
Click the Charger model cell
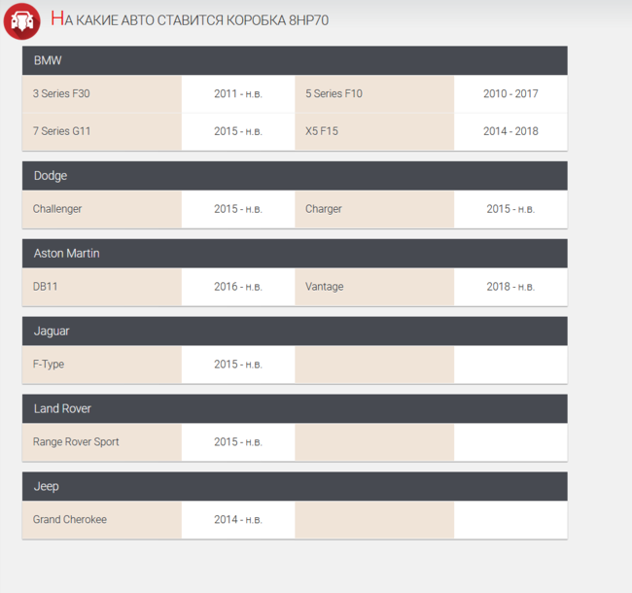pyautogui.click(x=374, y=209)
